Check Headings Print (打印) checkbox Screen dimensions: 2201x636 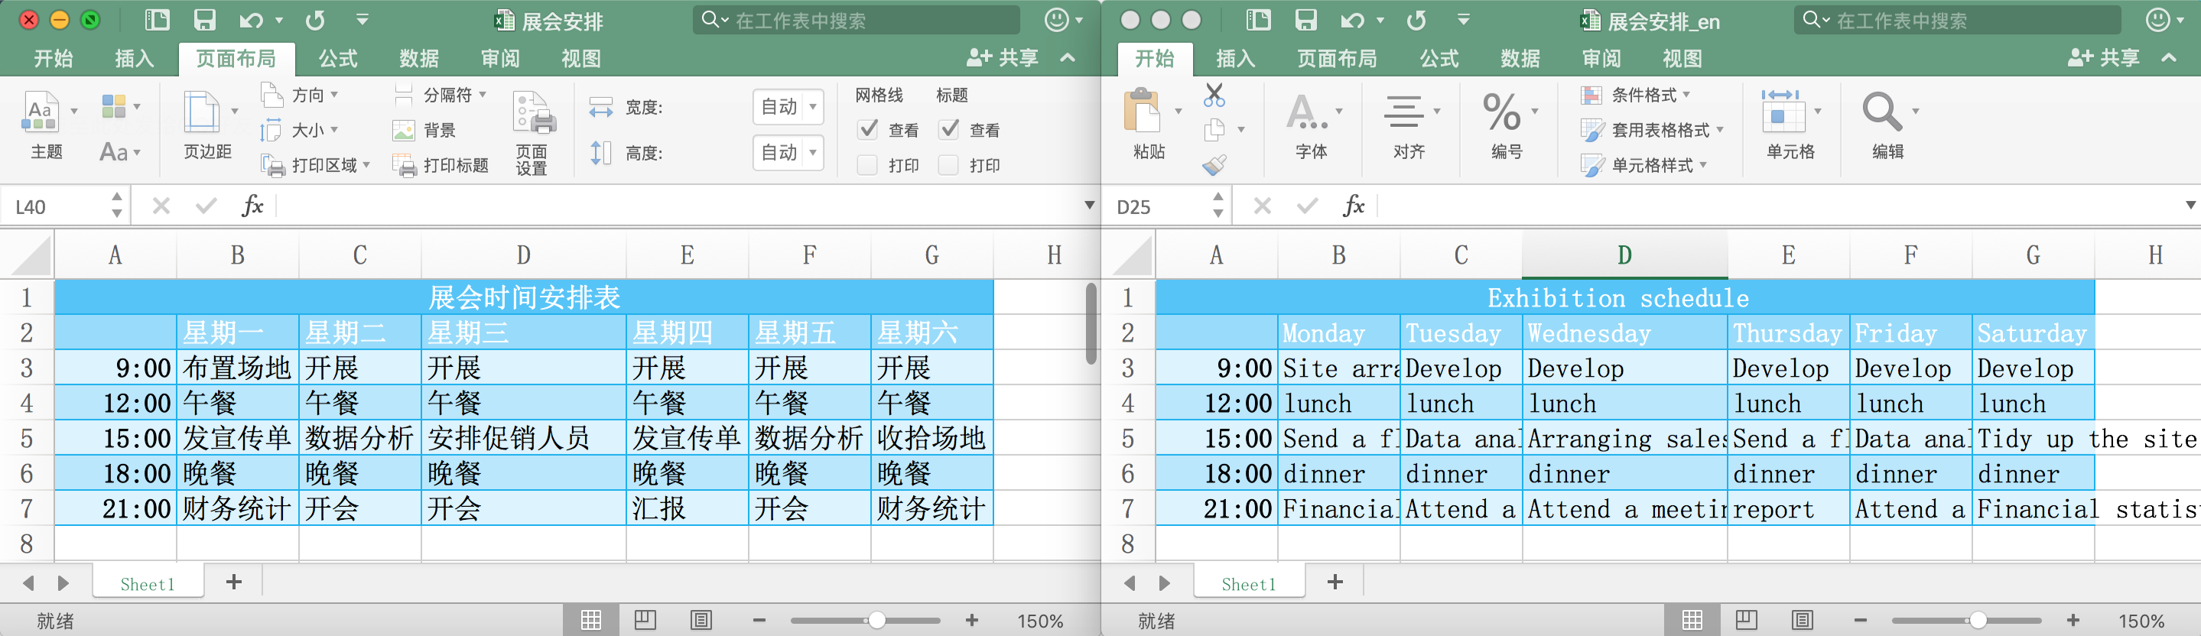pyautogui.click(x=948, y=165)
